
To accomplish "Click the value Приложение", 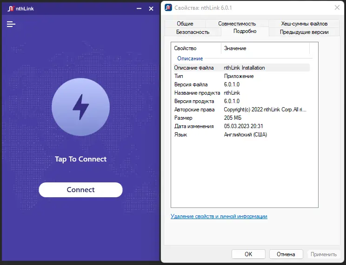I will [x=239, y=76].
